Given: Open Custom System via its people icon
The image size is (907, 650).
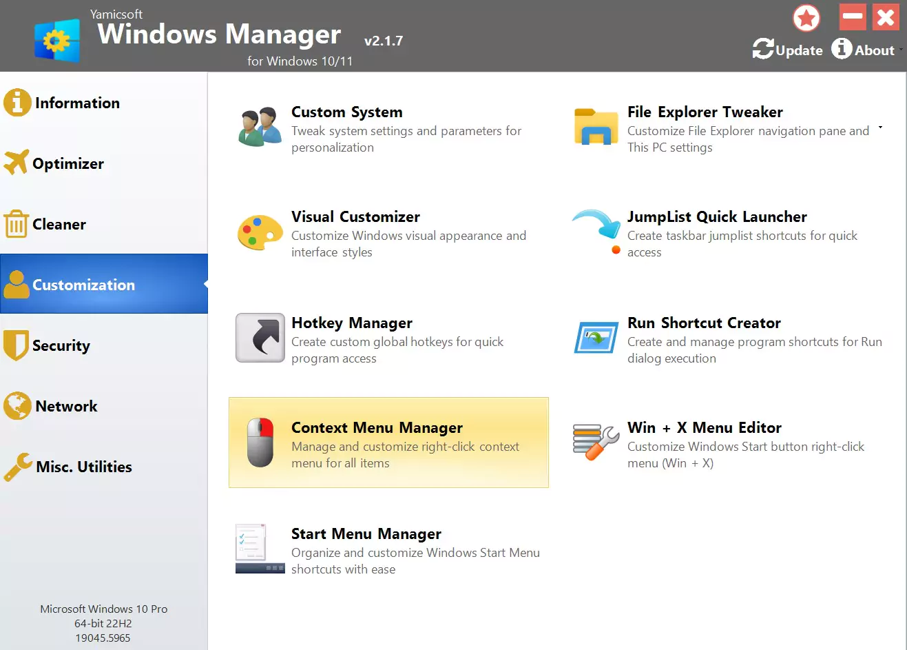Looking at the screenshot, I should 260,127.
